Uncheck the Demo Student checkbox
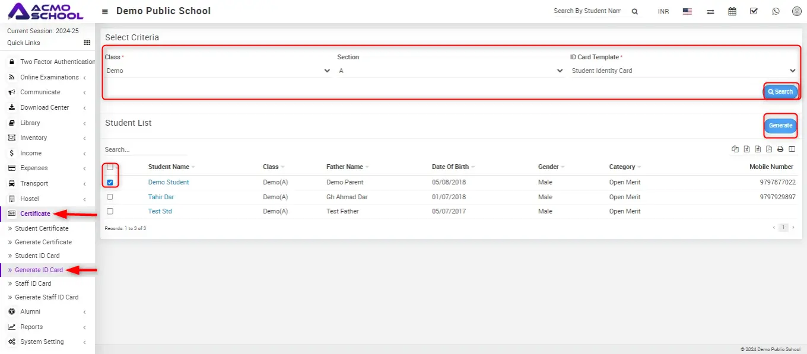This screenshot has height=354, width=807. click(110, 183)
